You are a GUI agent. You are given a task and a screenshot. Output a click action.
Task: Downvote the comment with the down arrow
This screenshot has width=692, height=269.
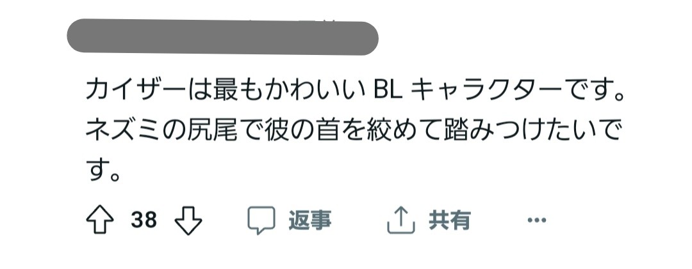tap(188, 220)
